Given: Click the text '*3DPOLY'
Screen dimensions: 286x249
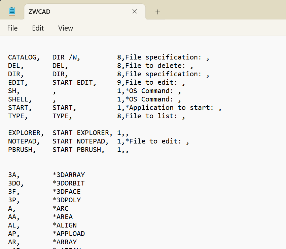Looking at the screenshot, I should pyautogui.click(x=67, y=200).
